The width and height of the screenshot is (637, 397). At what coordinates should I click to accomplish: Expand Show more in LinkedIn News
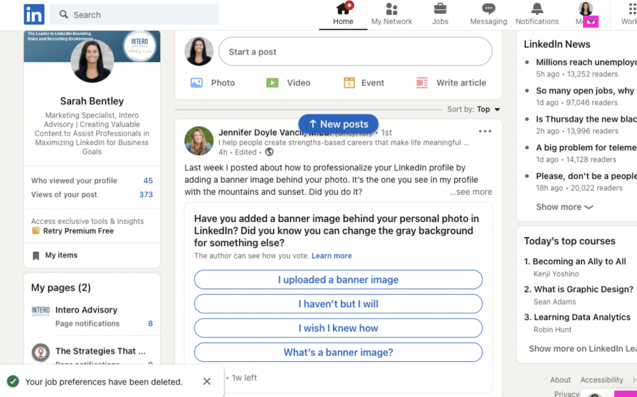(x=564, y=207)
